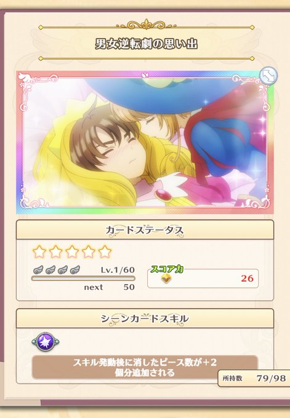Click the Lv.1/60 level text

tap(118, 270)
